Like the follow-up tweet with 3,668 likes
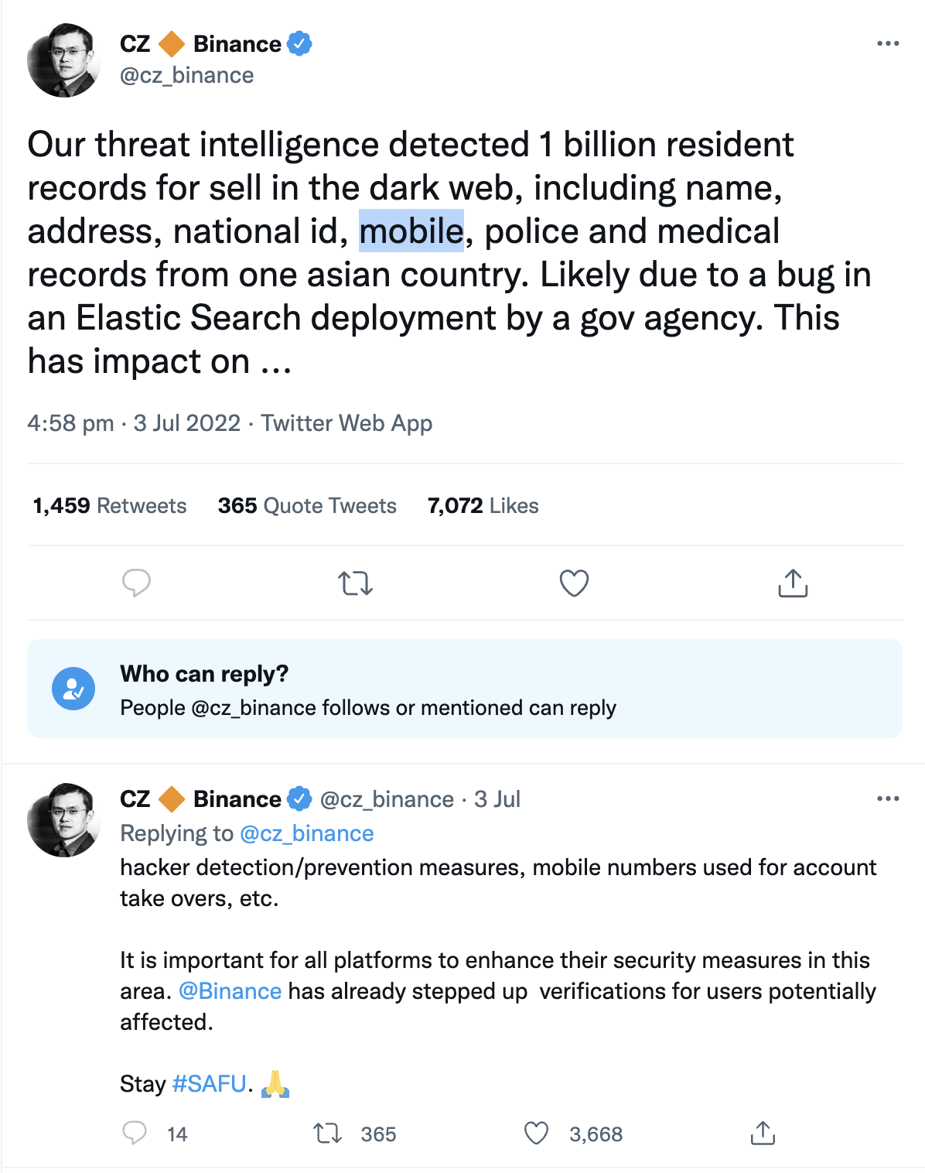 click(x=536, y=1134)
